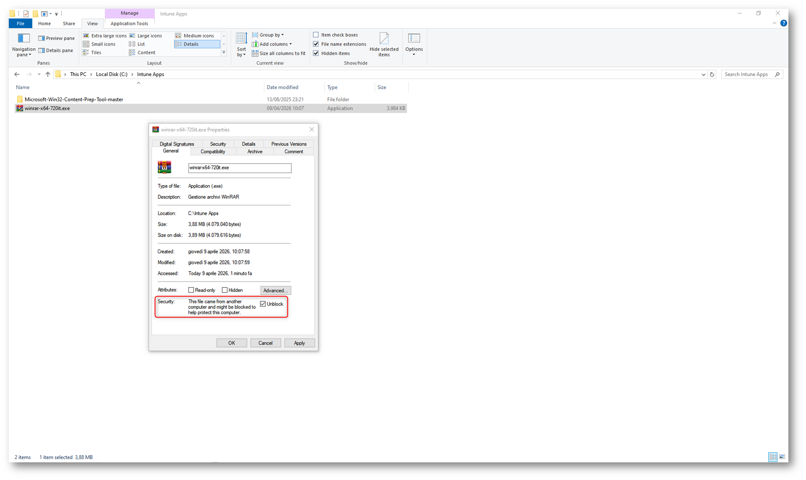
Task: Toggle the Unblock checkbox
Action: [263, 304]
